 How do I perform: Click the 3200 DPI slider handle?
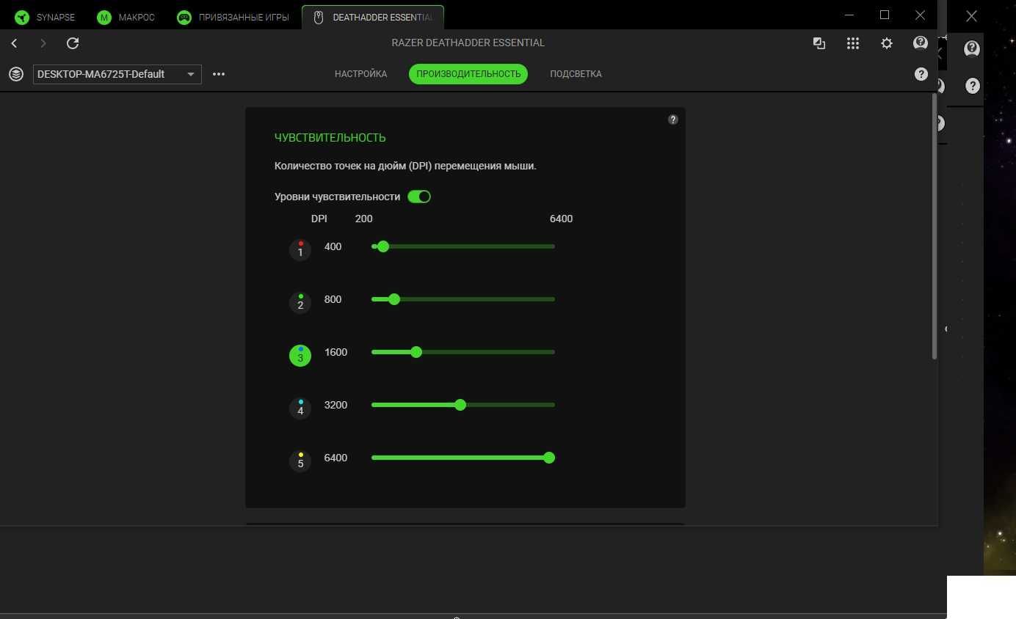(x=460, y=405)
